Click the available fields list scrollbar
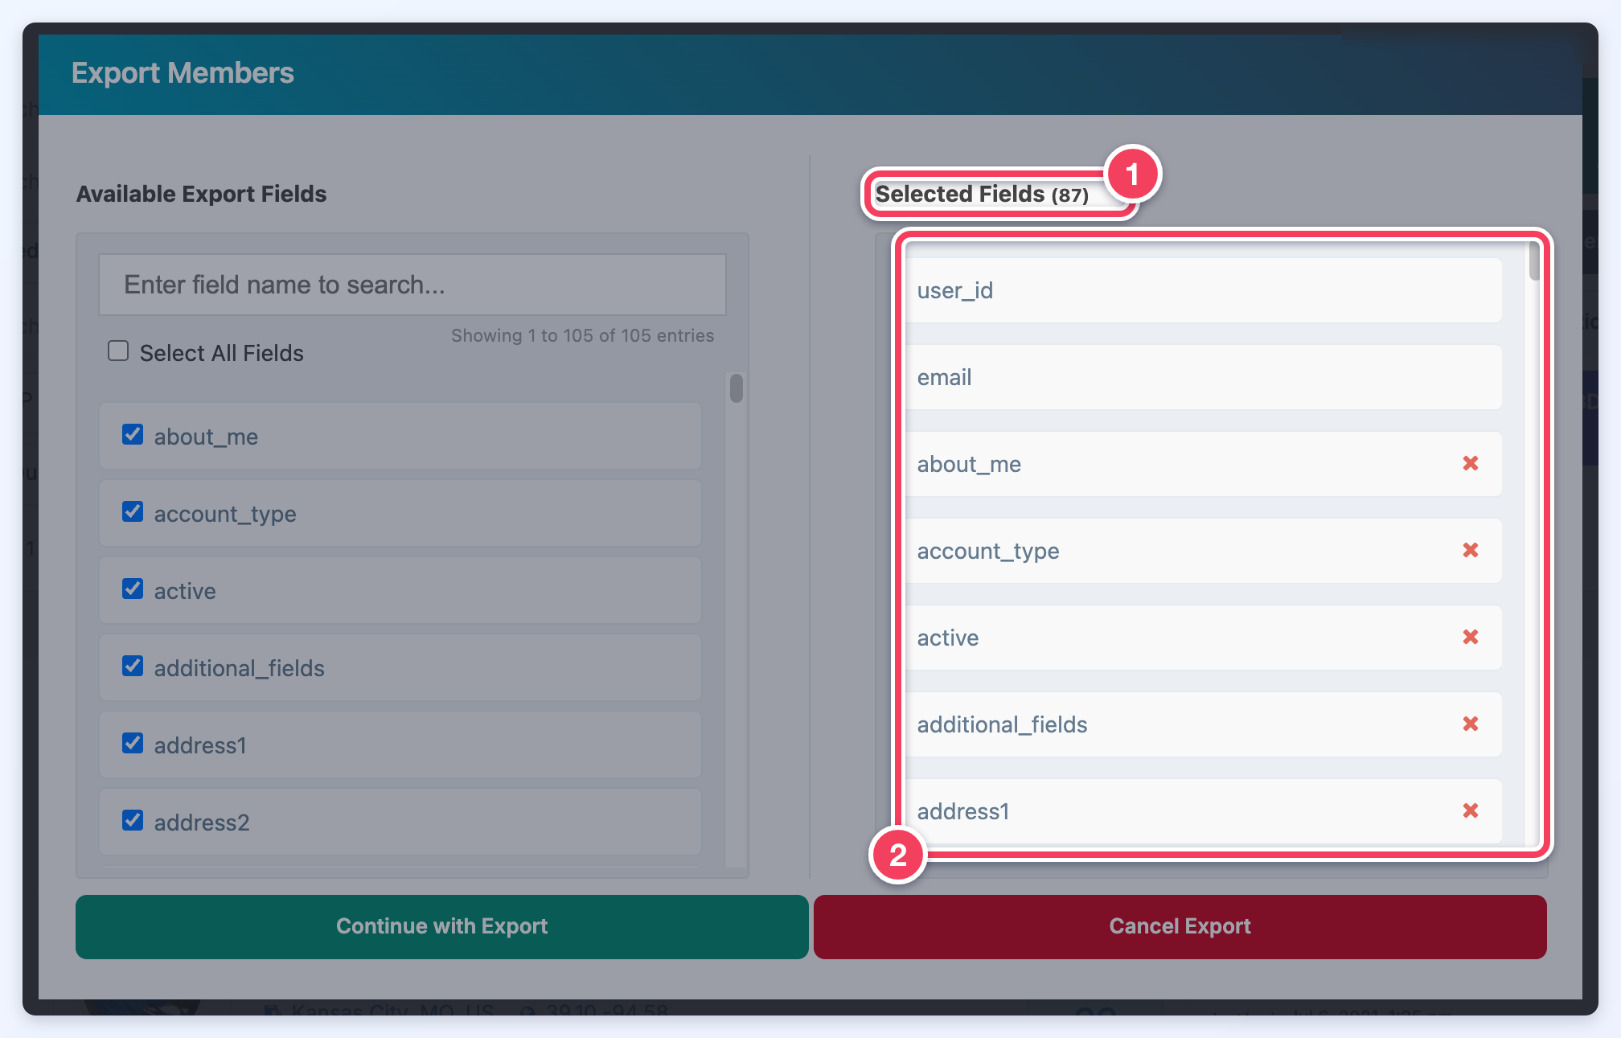 [x=736, y=388]
